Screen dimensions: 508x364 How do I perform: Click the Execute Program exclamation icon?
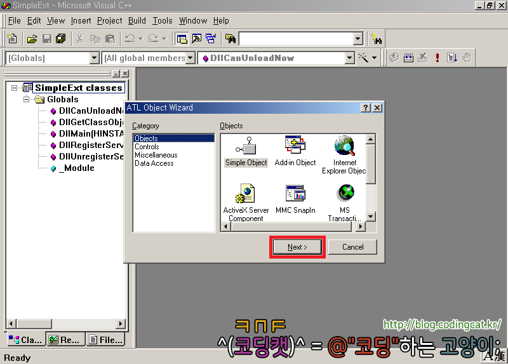(x=438, y=58)
